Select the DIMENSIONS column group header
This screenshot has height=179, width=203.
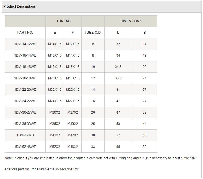131,21
